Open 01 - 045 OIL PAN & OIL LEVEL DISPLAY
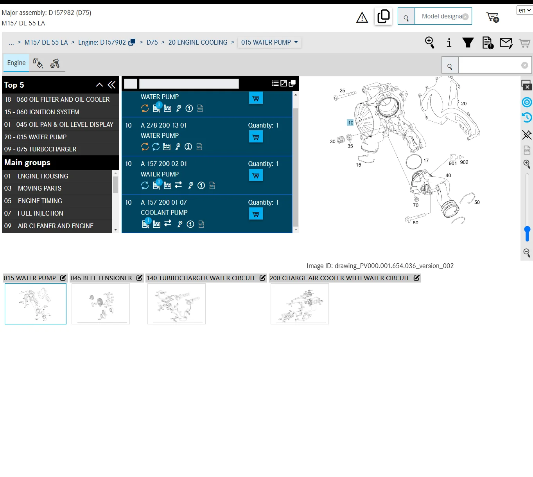Viewport: 533px width, 477px height. pyautogui.click(x=60, y=124)
